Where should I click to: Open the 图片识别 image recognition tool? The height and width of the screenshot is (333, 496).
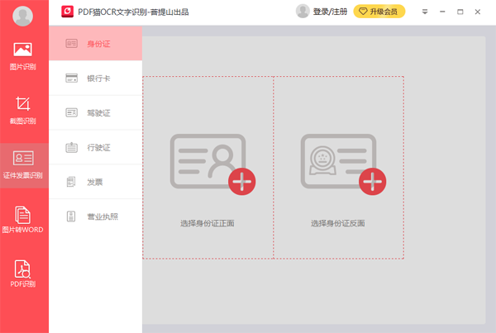(23, 55)
